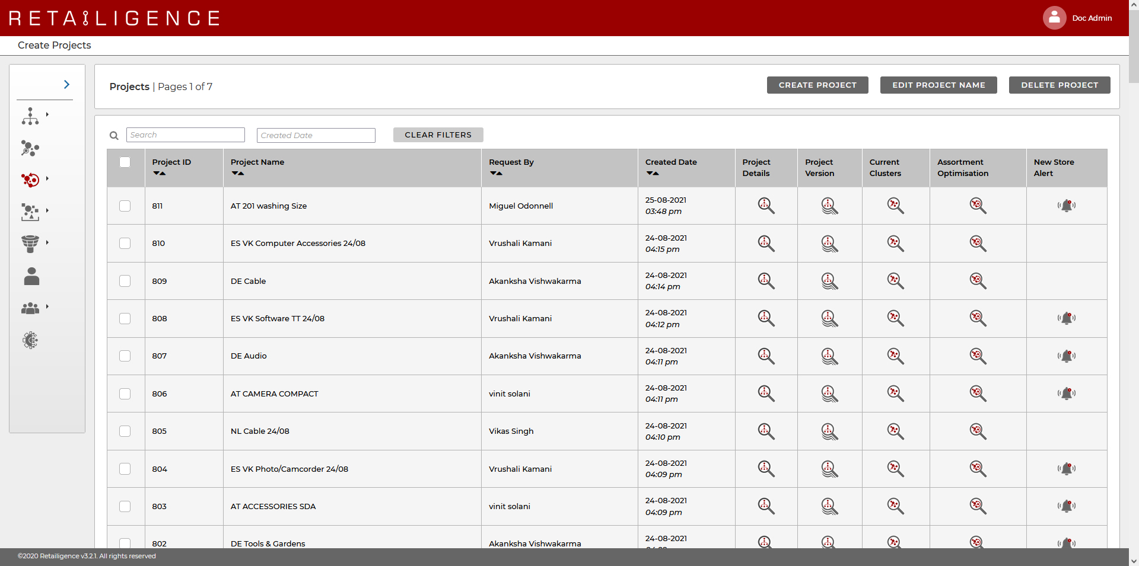Image resolution: width=1139 pixels, height=566 pixels.
Task: Tick the checkbox for project 808
Action: (x=125, y=318)
